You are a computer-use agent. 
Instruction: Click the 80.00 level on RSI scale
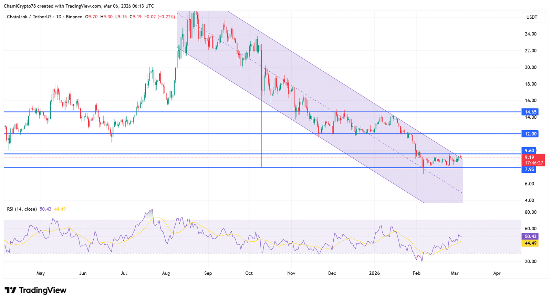tap(530, 212)
